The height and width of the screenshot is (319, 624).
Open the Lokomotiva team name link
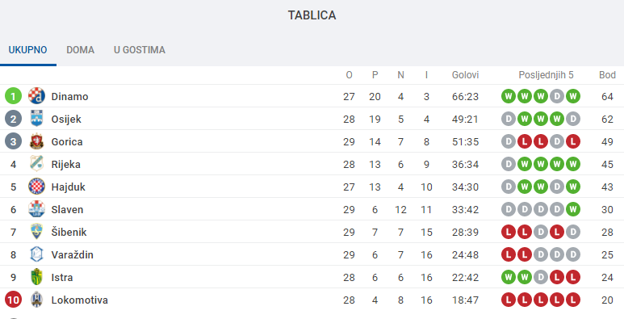(x=80, y=300)
